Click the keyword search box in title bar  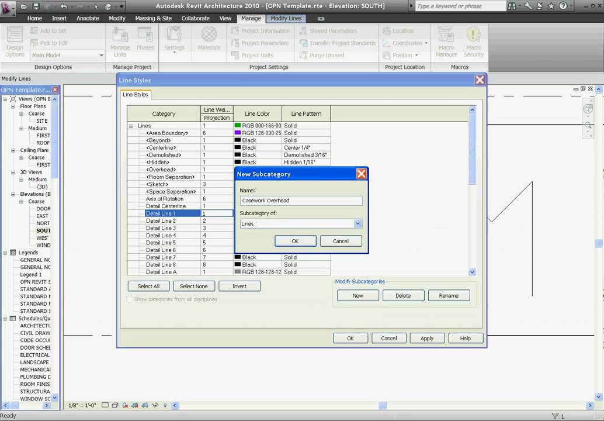460,6
